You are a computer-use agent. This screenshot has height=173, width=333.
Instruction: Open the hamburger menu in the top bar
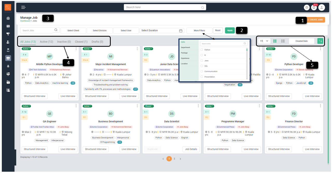pyautogui.click(x=23, y=7)
